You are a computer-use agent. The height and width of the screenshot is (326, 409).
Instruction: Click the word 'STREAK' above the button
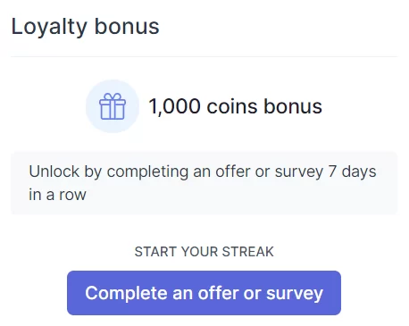click(247, 252)
